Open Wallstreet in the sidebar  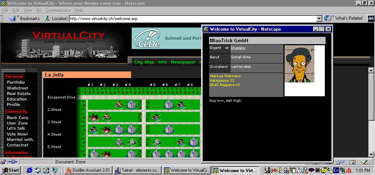tap(17, 88)
